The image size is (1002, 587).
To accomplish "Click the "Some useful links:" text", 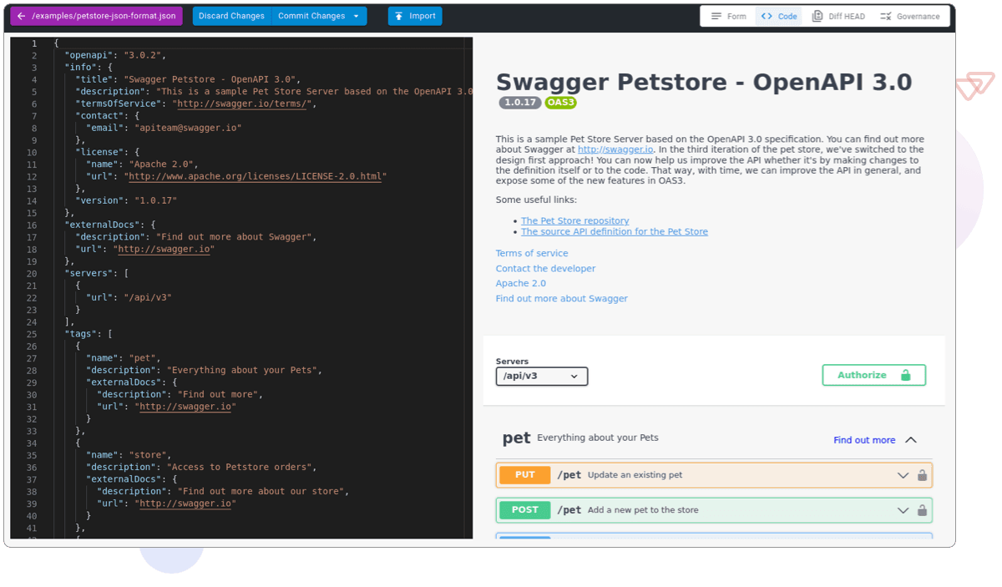I will [536, 200].
